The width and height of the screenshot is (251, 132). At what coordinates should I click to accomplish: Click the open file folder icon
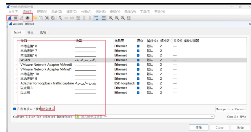[35, 18]
